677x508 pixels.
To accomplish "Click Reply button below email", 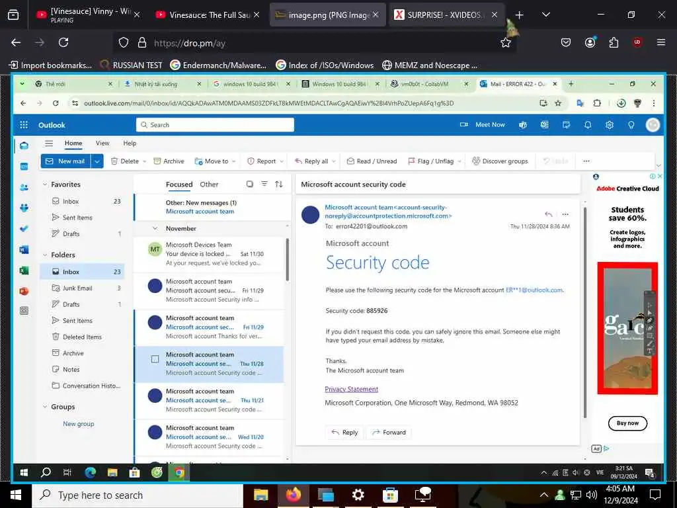I will [x=344, y=433].
